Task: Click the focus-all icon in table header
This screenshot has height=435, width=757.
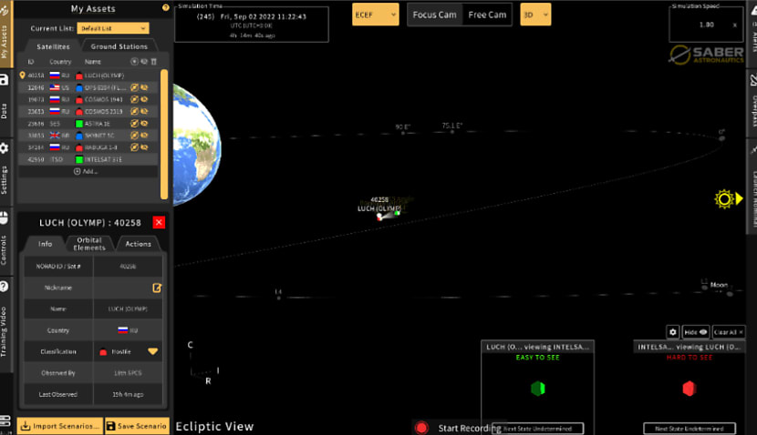Action: click(134, 61)
